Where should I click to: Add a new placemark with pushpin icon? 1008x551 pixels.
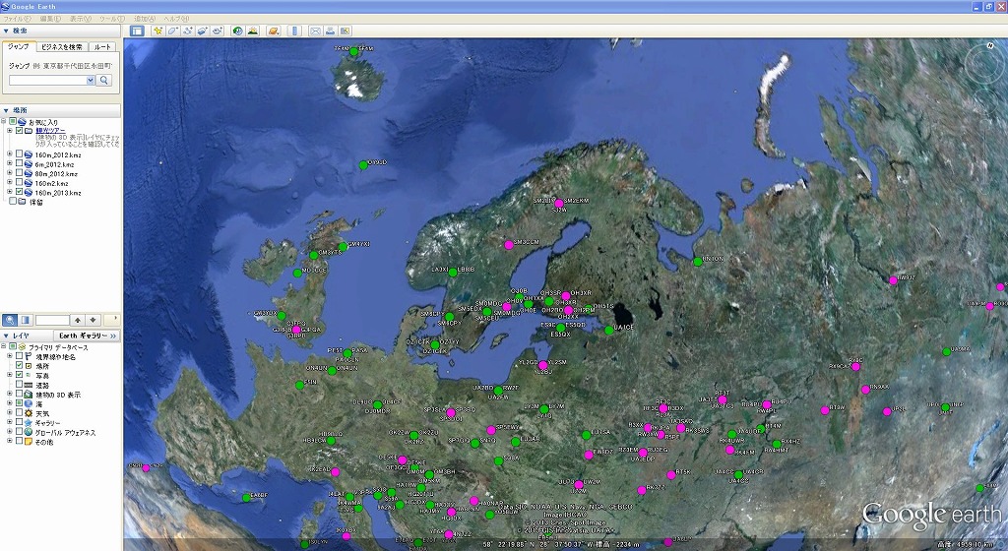coord(157,31)
